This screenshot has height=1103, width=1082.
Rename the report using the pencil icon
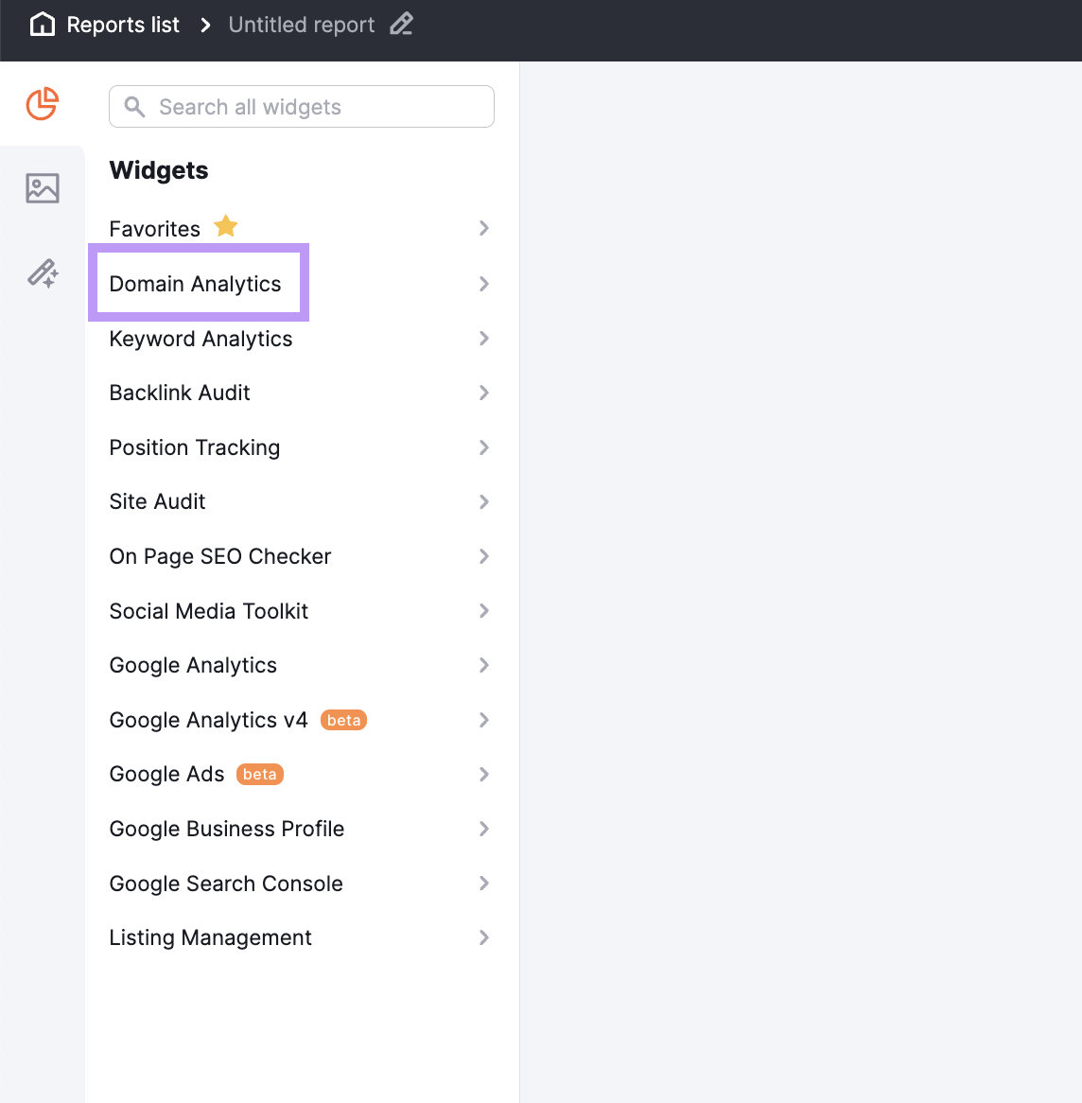tap(401, 24)
